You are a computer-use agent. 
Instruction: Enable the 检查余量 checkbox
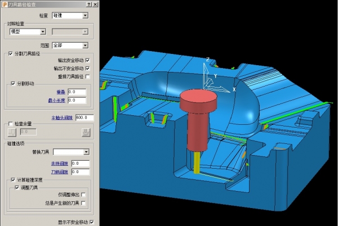[11, 124]
